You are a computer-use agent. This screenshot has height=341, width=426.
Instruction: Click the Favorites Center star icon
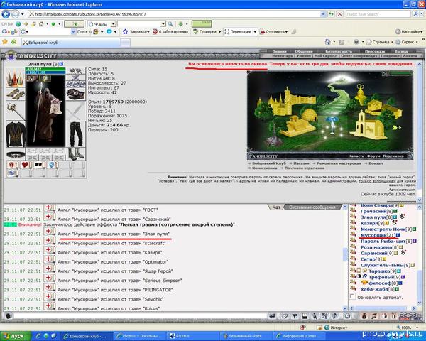tap(5, 42)
